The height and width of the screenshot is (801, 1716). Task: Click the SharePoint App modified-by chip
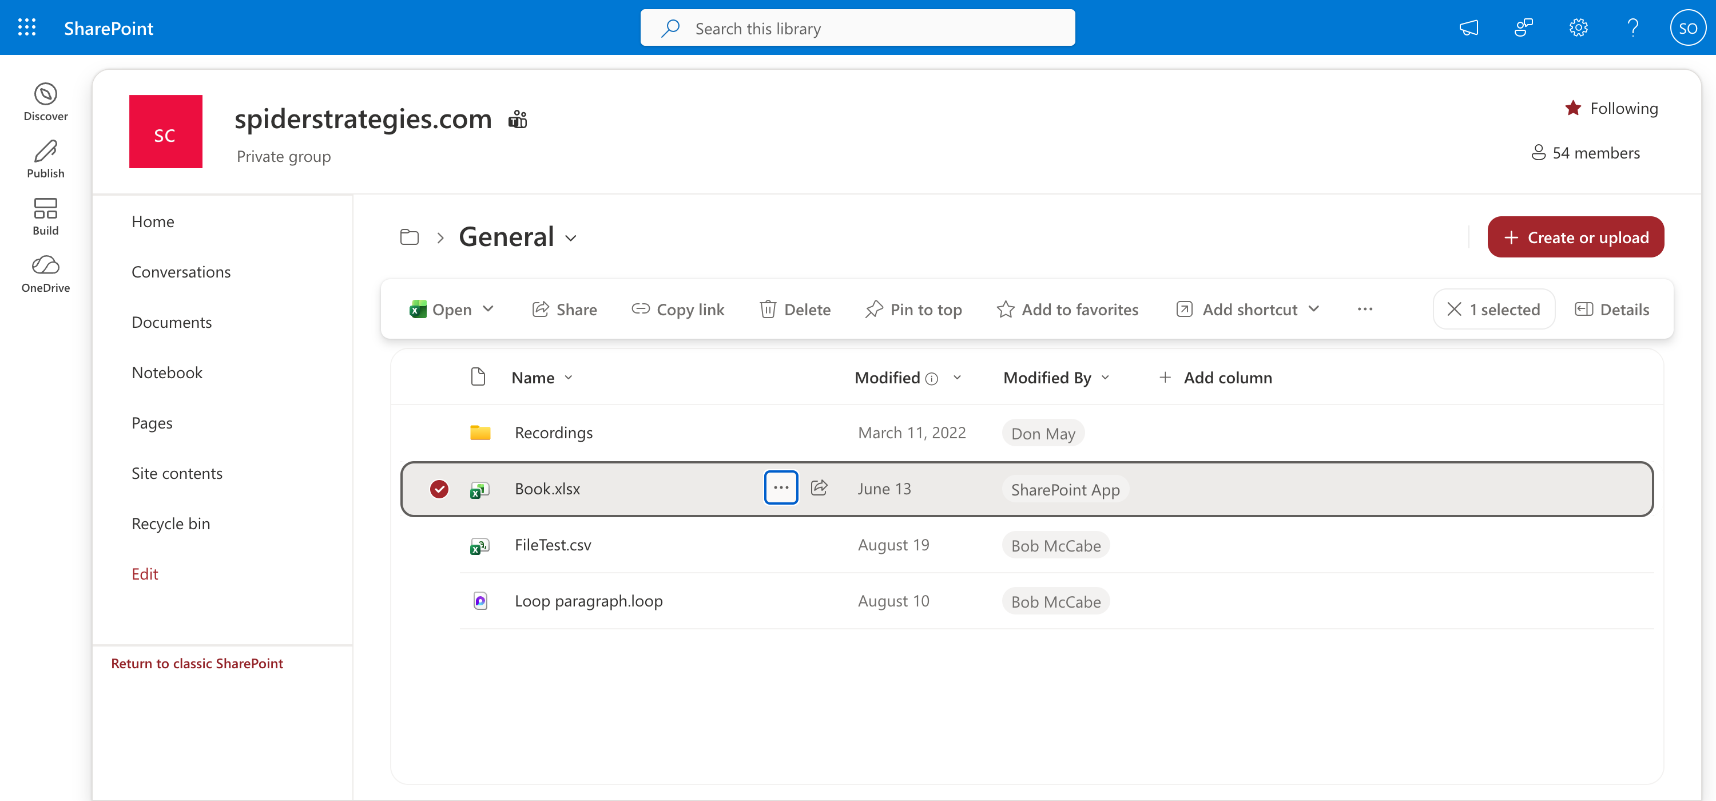tap(1065, 489)
